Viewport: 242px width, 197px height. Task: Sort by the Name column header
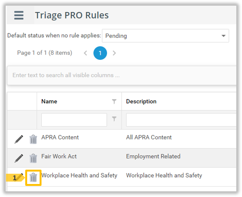(x=49, y=101)
